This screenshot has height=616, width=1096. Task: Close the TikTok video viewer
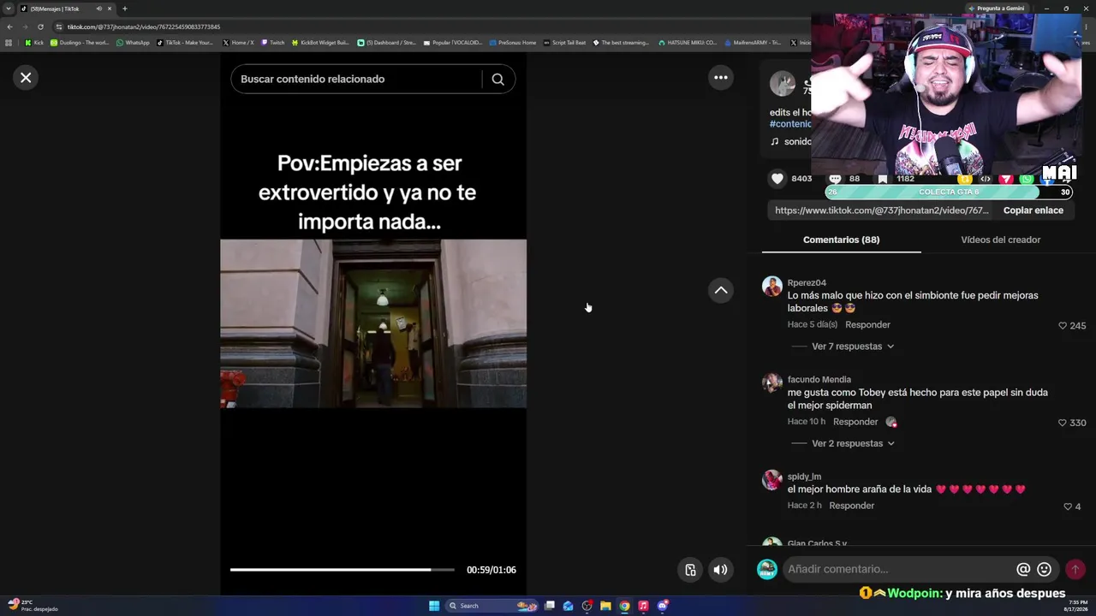(26, 78)
